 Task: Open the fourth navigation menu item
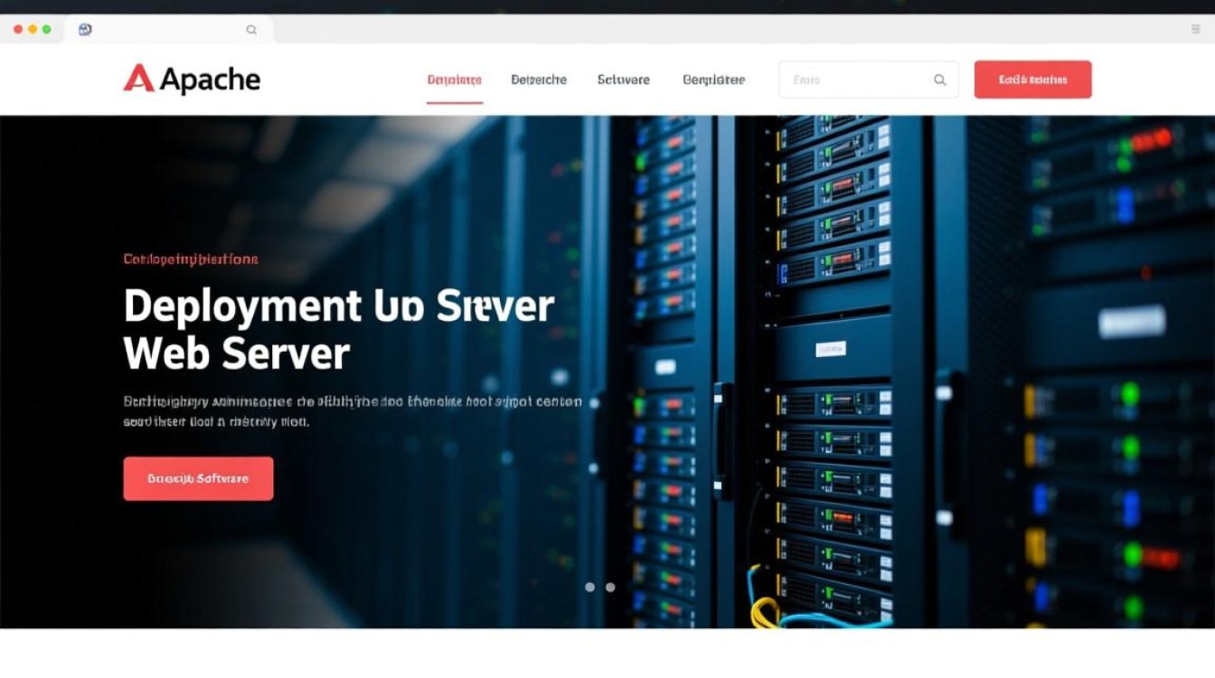(713, 80)
